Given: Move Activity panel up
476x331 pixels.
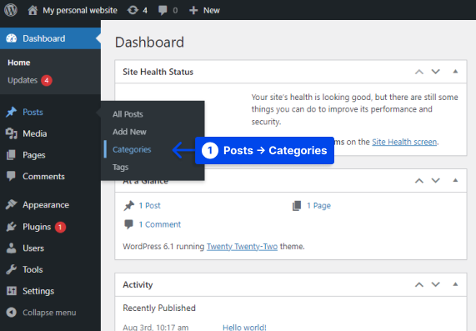Looking at the screenshot, I should pos(419,284).
